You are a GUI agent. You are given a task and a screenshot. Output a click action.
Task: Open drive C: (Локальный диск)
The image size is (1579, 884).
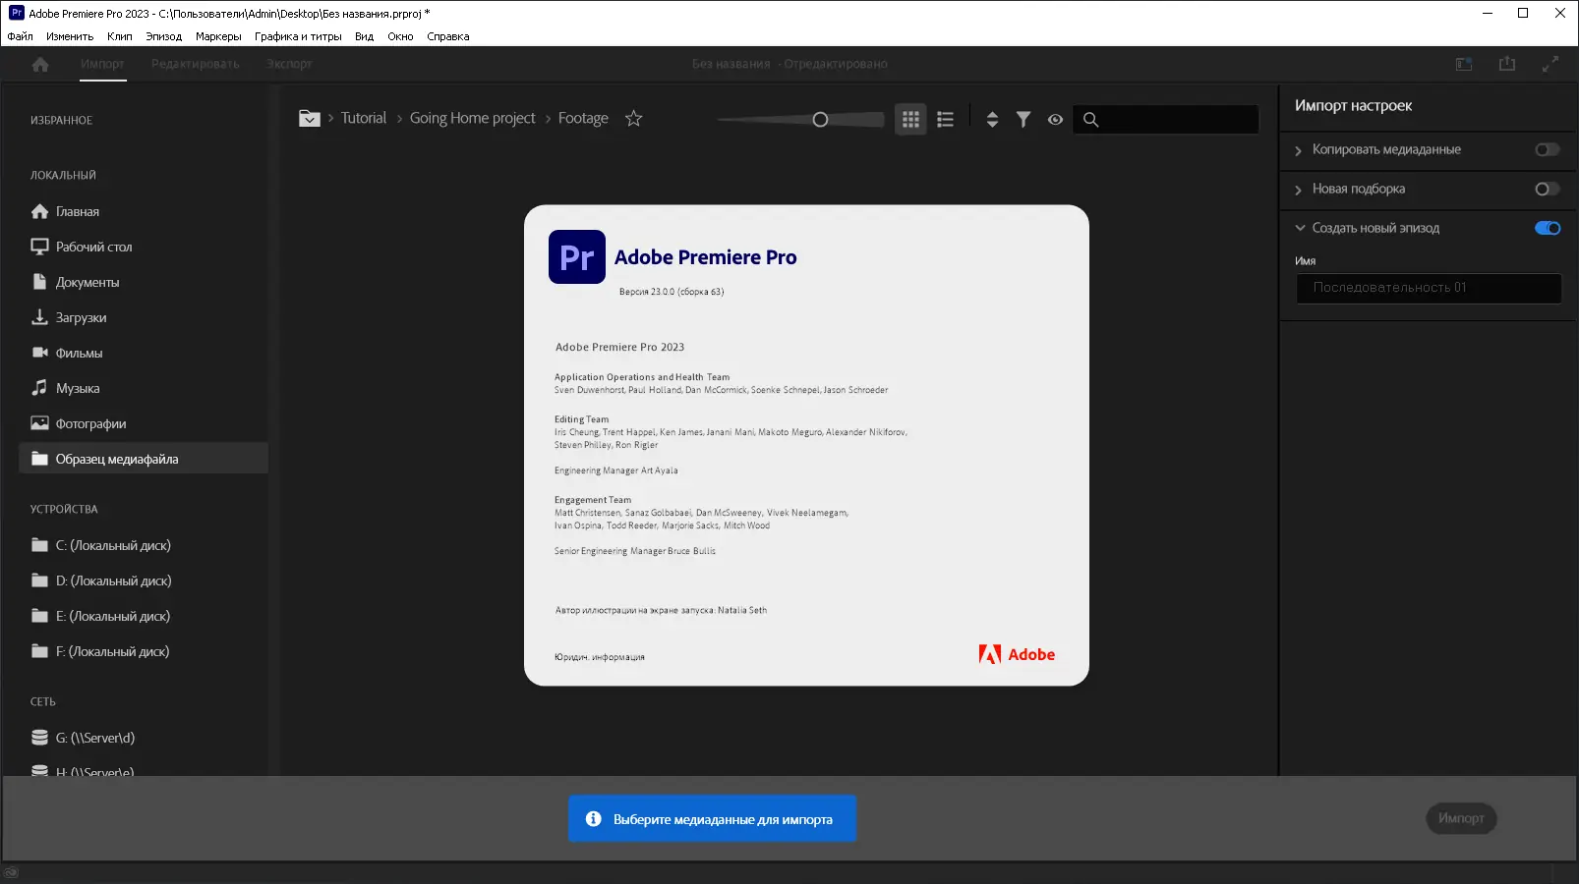coord(144,545)
